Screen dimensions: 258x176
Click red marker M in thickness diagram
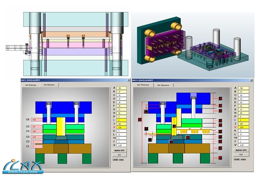click(188, 137)
